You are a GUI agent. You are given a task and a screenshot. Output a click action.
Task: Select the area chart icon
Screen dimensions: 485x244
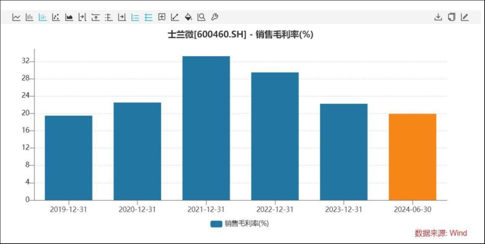69,17
